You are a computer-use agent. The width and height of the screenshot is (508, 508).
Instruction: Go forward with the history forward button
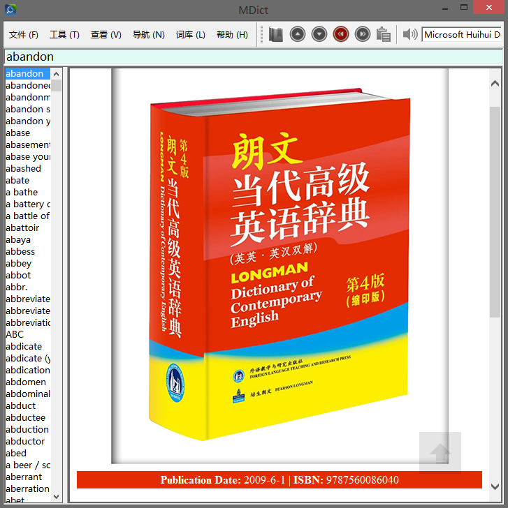click(x=363, y=34)
